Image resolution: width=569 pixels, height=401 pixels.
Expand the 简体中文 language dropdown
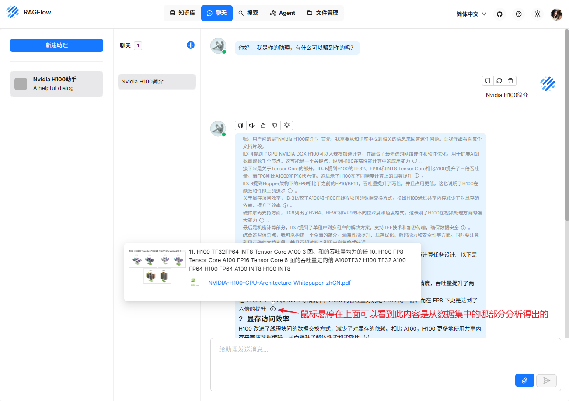click(x=471, y=14)
